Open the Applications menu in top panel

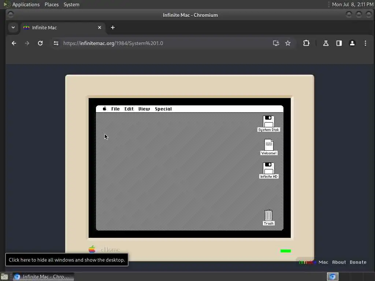coord(26,4)
